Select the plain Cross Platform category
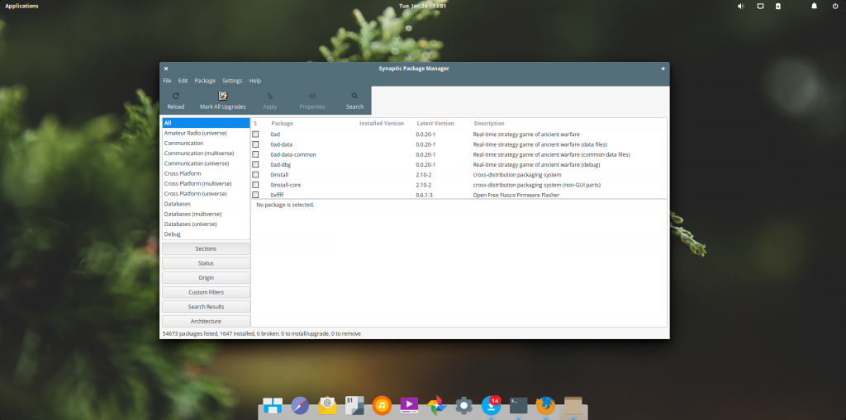Viewport: 846px width, 420px height. [206, 173]
